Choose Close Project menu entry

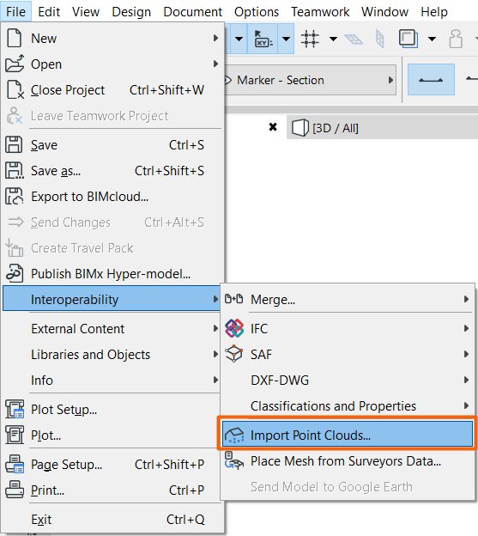112,90
